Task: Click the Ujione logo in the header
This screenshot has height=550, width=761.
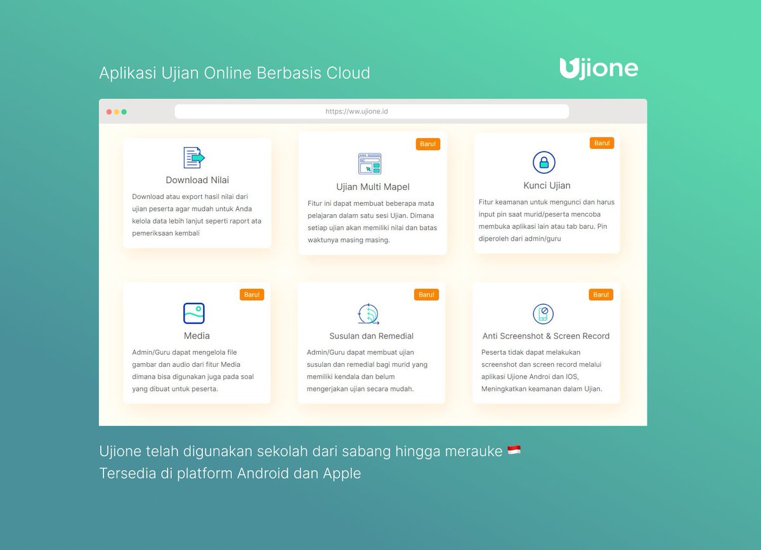Action: click(x=598, y=68)
